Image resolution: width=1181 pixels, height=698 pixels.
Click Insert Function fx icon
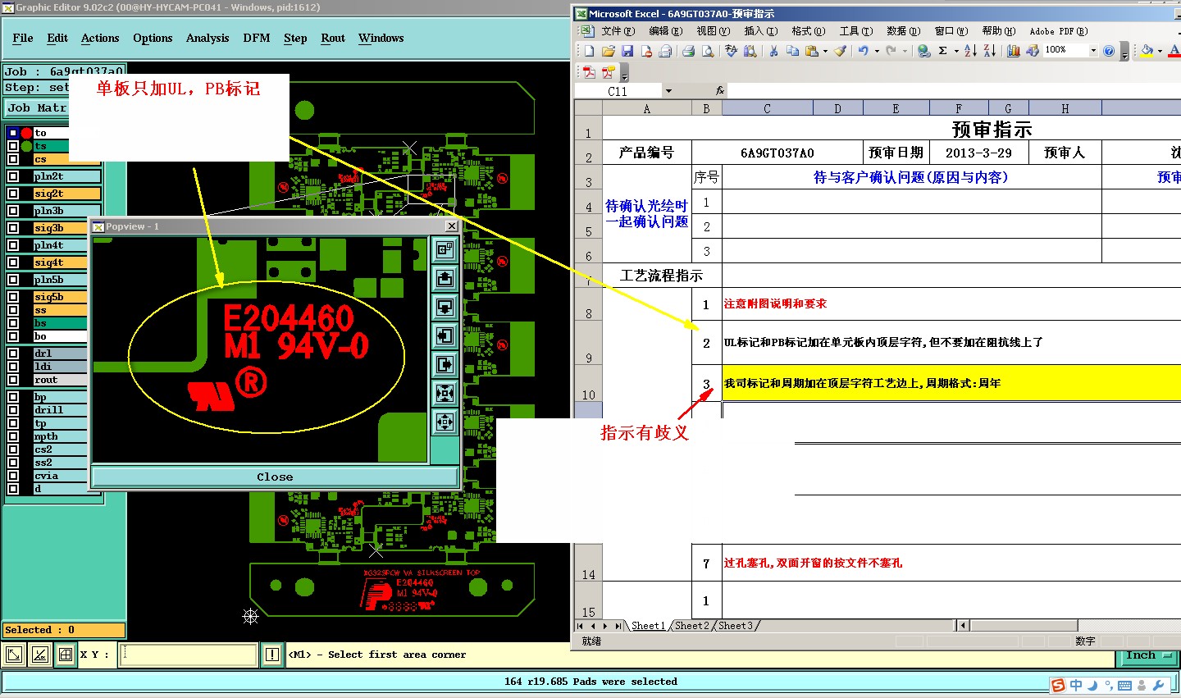coord(720,91)
